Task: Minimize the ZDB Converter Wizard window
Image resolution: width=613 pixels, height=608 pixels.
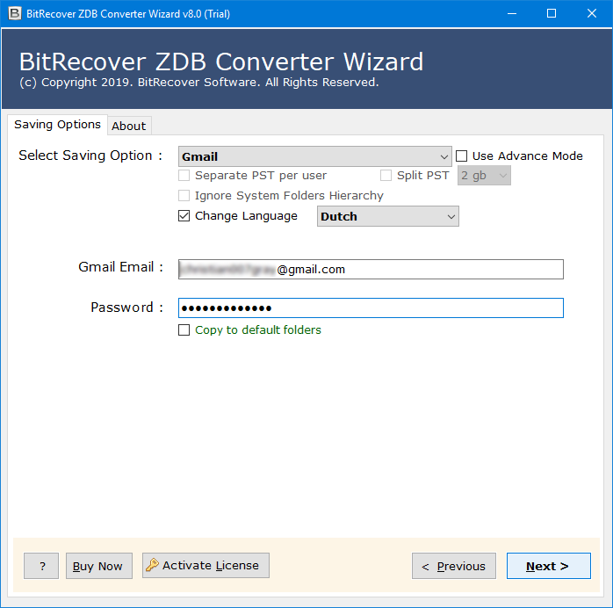Action: [512, 14]
